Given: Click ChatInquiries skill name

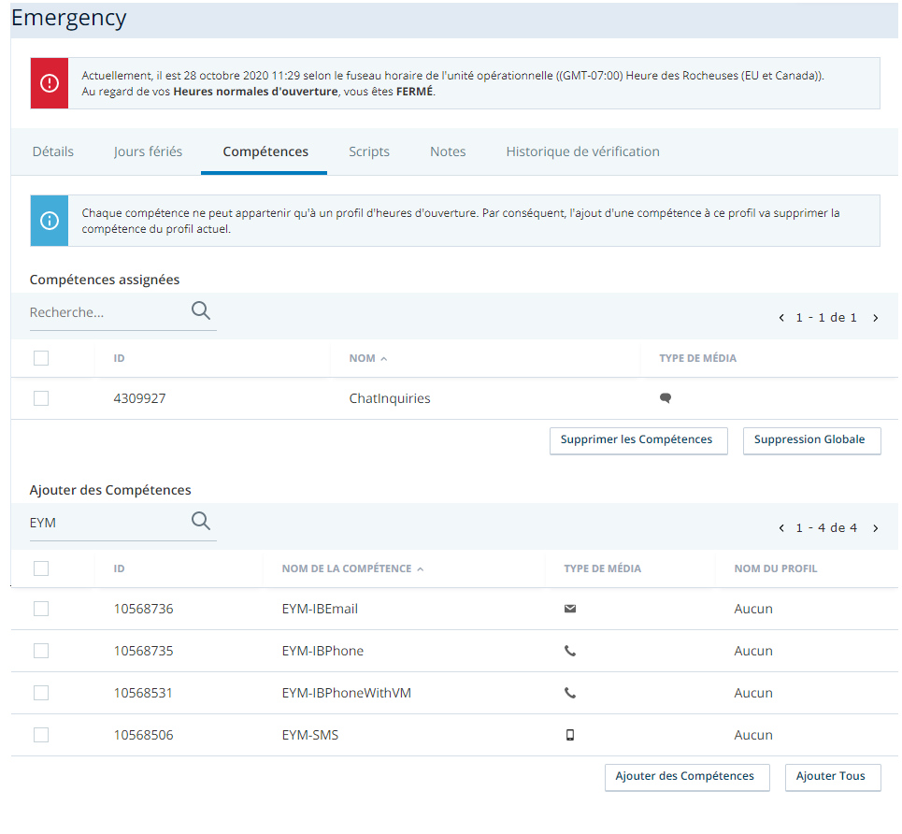Looking at the screenshot, I should point(390,398).
